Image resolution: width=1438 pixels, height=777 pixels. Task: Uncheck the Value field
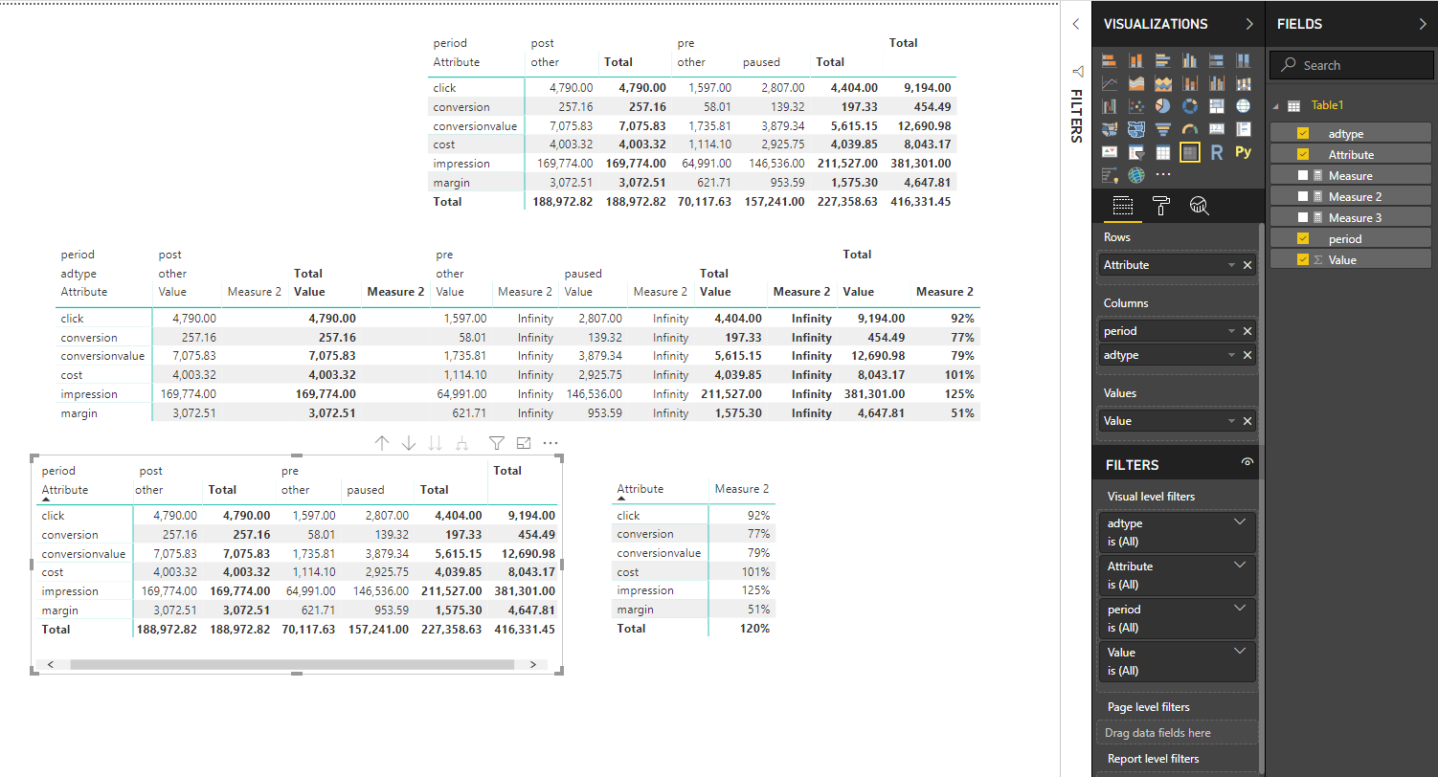tap(1303, 260)
